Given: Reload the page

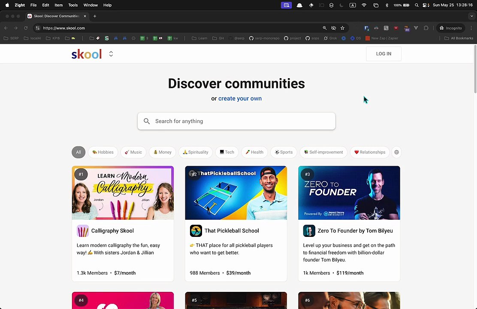Looking at the screenshot, I should click(26, 28).
